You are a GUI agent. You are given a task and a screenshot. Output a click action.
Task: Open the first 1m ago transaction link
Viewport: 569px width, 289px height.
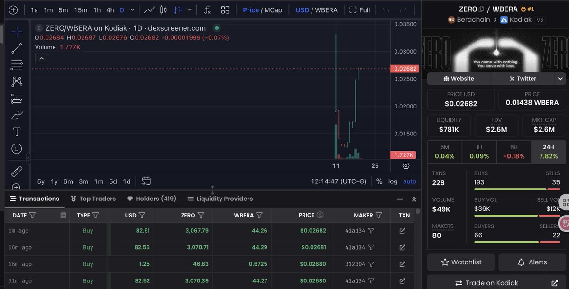tap(402, 231)
